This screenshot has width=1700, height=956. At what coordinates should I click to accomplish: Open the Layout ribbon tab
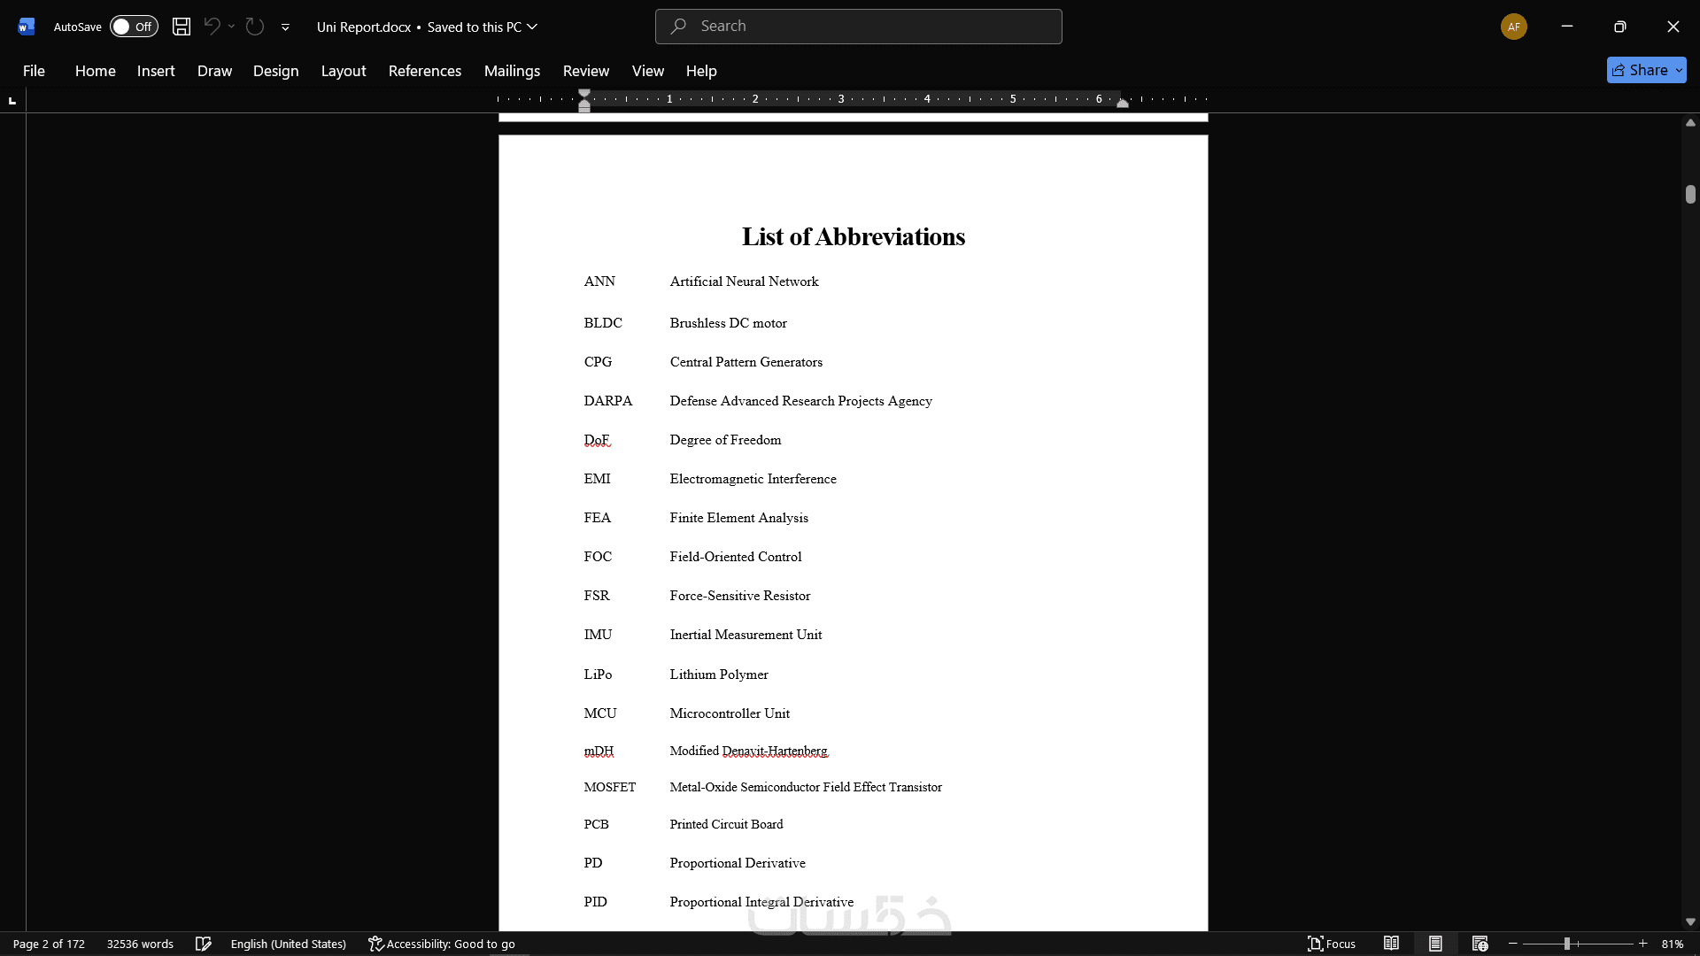(343, 71)
